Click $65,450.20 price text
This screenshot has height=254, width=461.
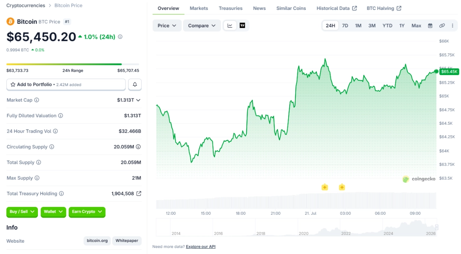(x=41, y=37)
